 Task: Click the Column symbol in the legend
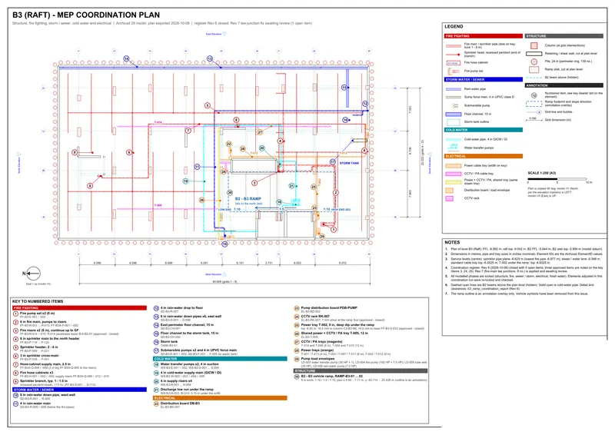point(534,45)
